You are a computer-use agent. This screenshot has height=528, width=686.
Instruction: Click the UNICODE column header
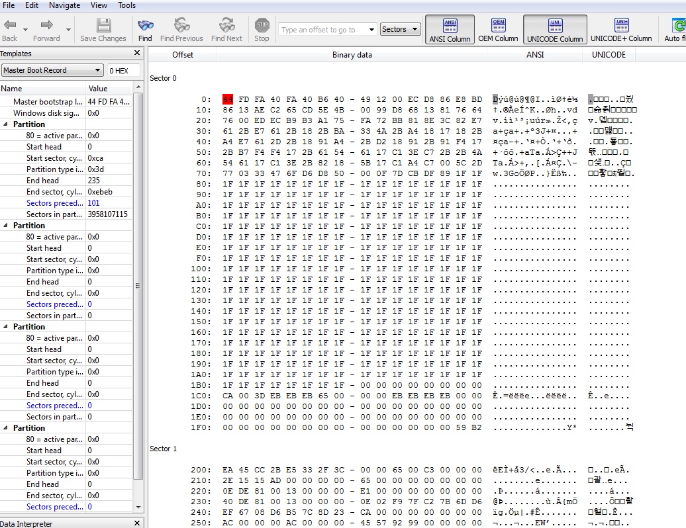tap(609, 55)
